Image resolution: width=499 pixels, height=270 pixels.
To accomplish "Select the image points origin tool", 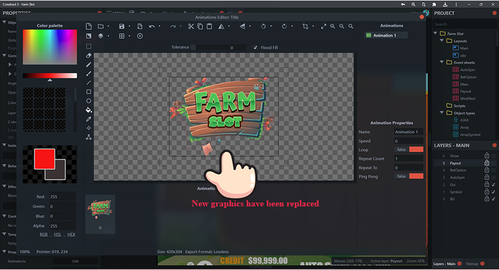I will 89,128.
